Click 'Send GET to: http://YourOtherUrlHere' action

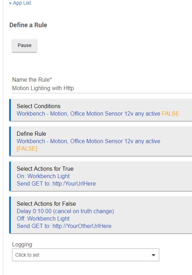coord(64,226)
